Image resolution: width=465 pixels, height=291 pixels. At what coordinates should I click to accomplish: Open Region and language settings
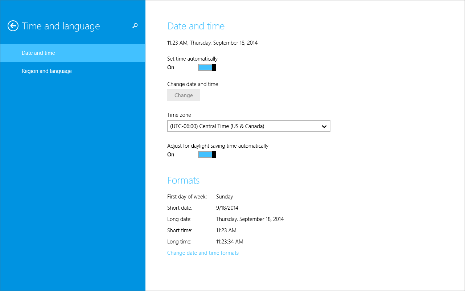pyautogui.click(x=47, y=71)
